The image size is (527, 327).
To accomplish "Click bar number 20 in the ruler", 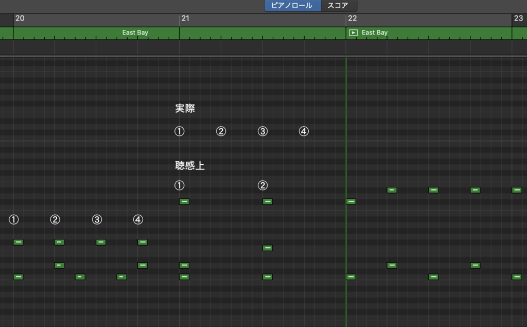I will [20, 19].
